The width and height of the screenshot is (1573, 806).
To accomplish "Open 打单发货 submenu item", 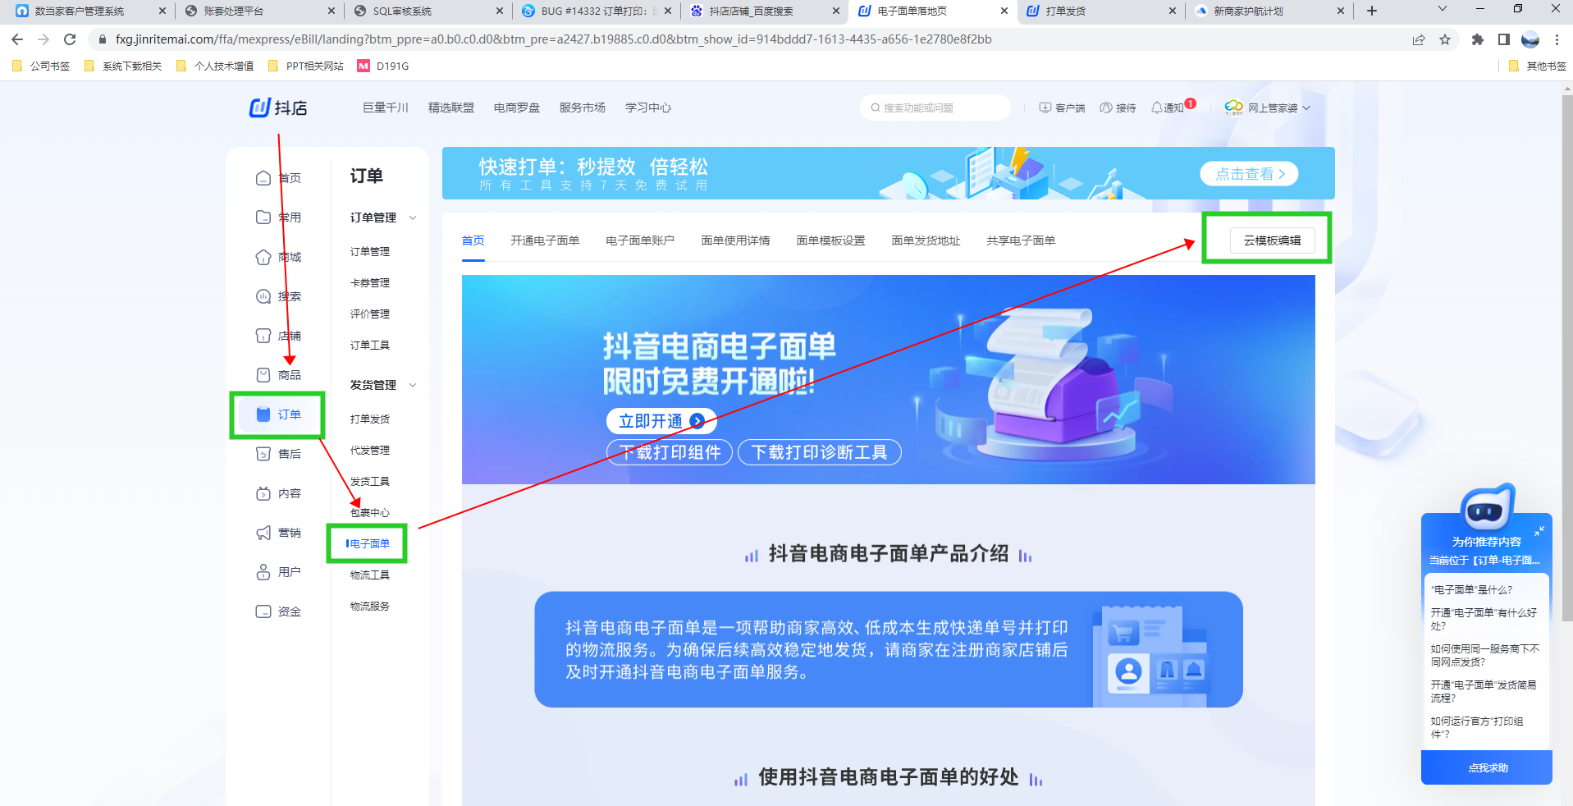I will 370,419.
